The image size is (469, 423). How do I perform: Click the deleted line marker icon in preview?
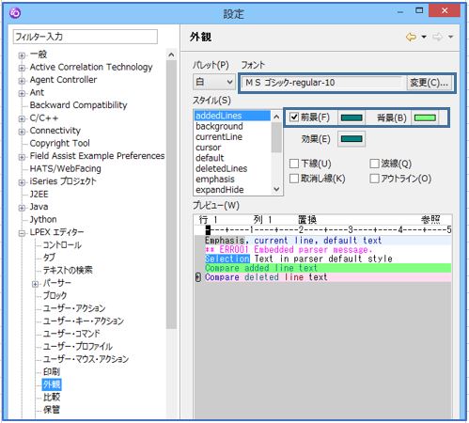coord(198,277)
